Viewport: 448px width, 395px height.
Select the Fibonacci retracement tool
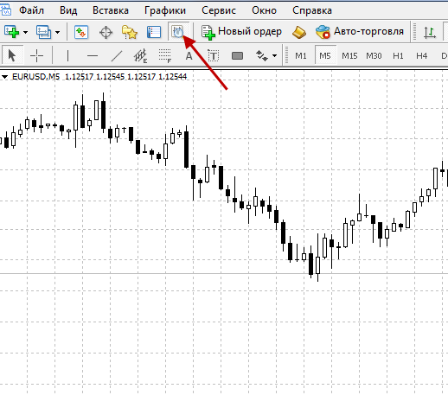coord(165,55)
